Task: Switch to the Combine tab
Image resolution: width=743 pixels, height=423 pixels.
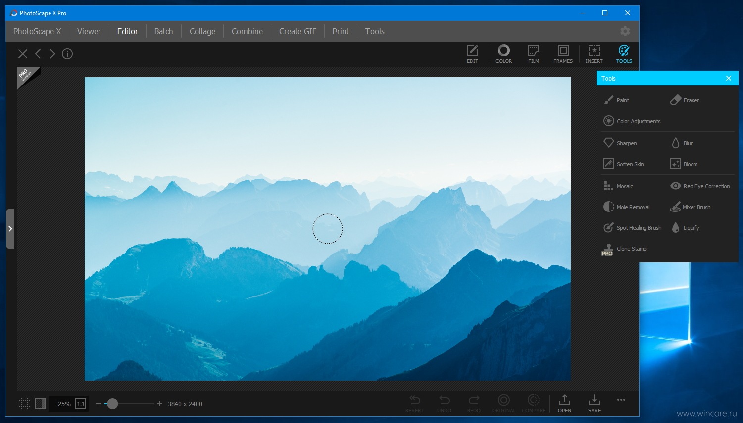Action: click(x=247, y=31)
